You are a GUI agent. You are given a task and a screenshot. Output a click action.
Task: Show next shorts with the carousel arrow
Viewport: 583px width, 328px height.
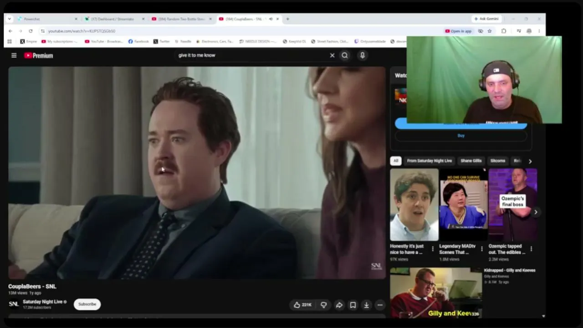pyautogui.click(x=536, y=212)
